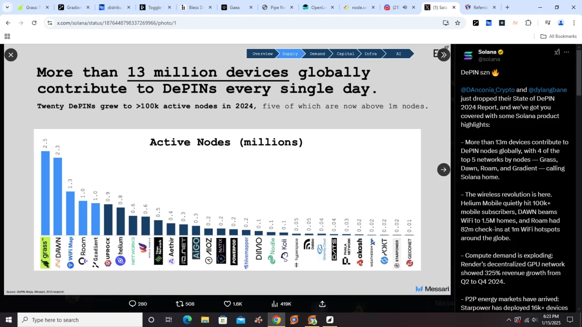Click the install app icon in address bar
Screen dimensions: 582x327
point(446,23)
